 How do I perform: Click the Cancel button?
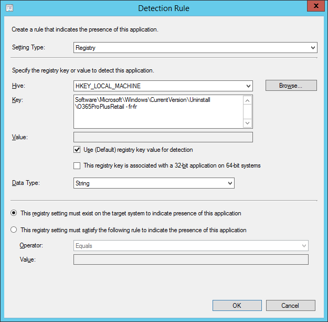click(291, 306)
